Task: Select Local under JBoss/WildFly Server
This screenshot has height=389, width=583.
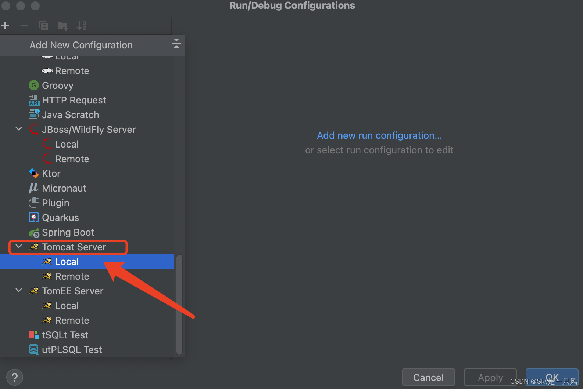Action: coord(87,144)
